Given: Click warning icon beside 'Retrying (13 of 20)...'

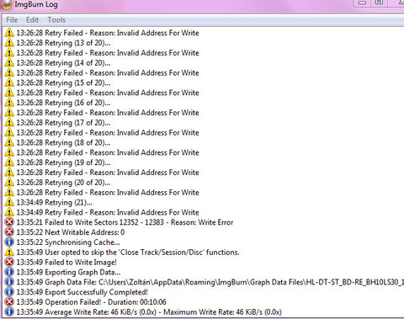Looking at the screenshot, I should [x=9, y=43].
